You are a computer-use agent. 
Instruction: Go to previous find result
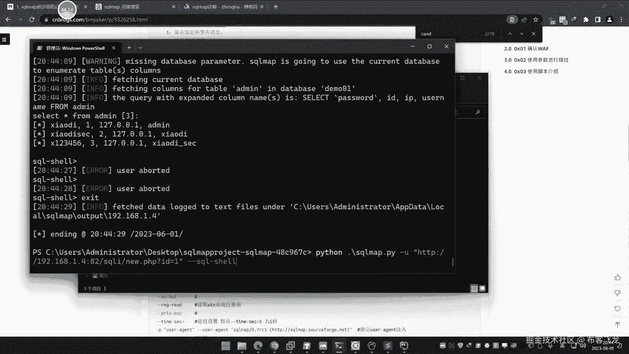pos(510,34)
